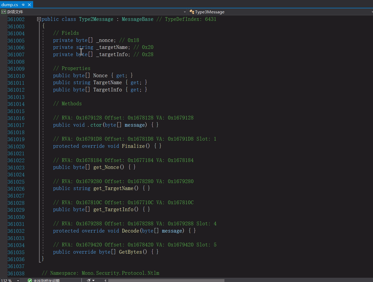Open the zoom level dropdown showing 132 %
Image resolution: width=373 pixels, height=282 pixels.
pos(18,280)
